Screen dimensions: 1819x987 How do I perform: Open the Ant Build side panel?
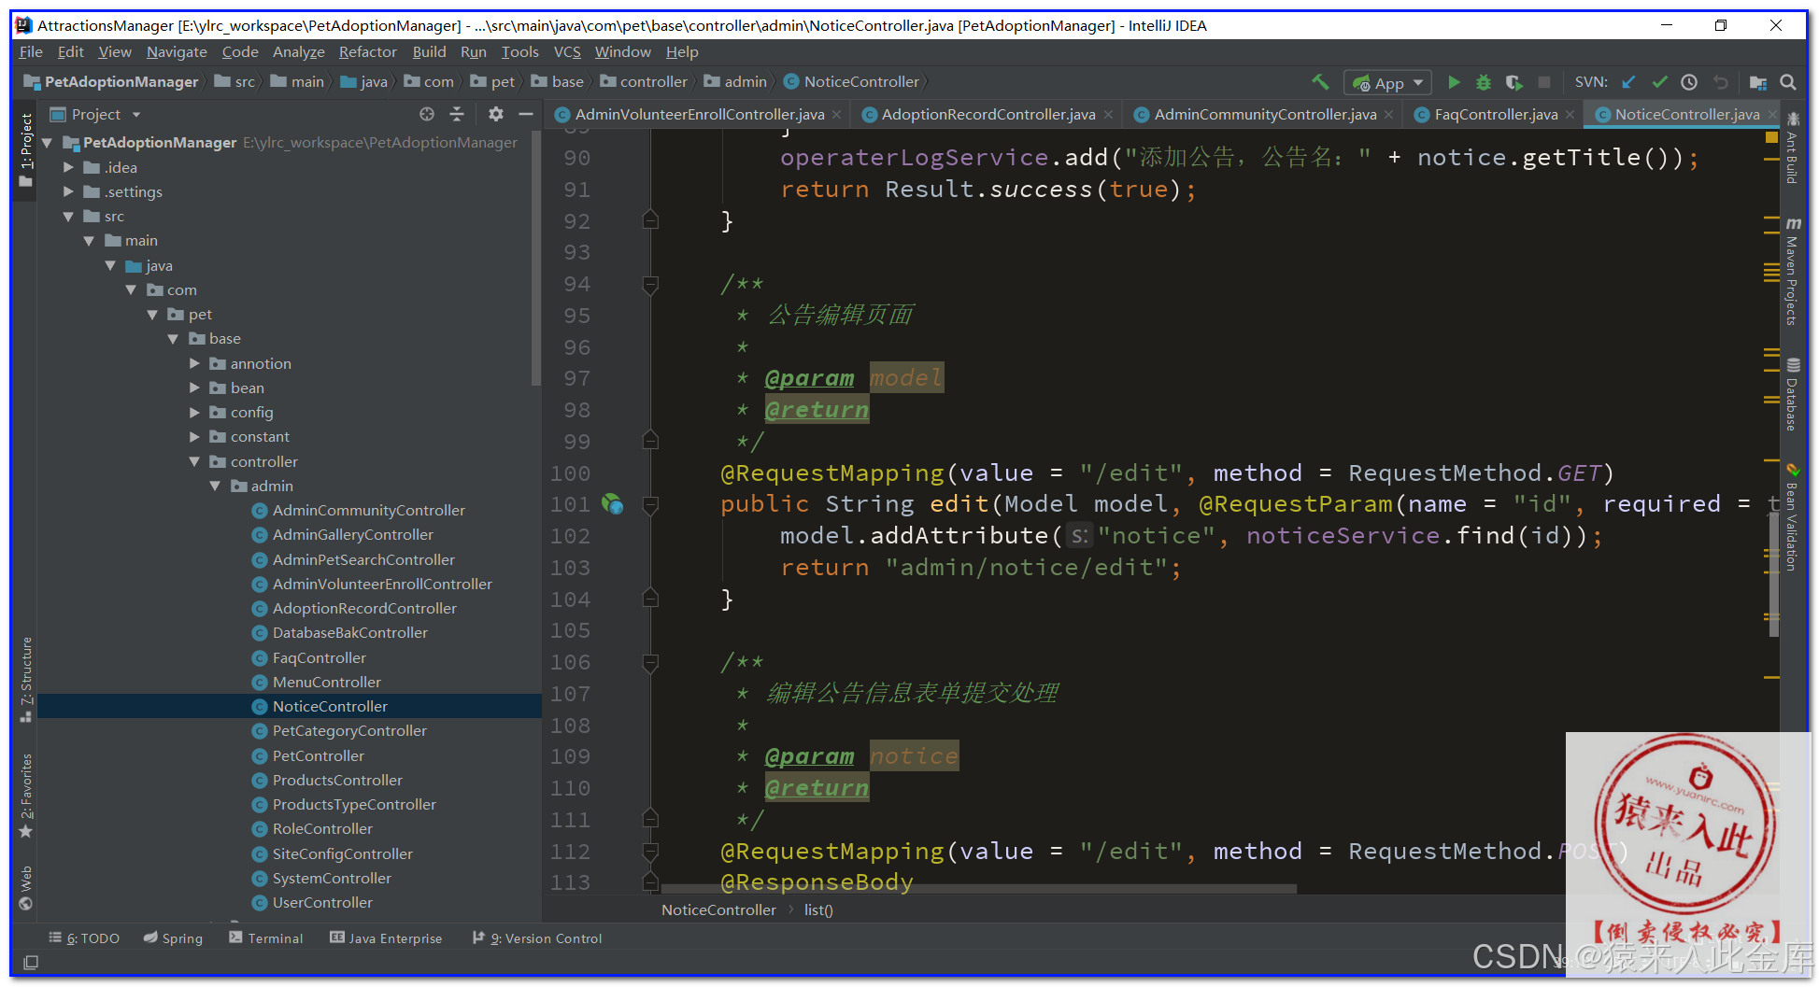click(1792, 148)
